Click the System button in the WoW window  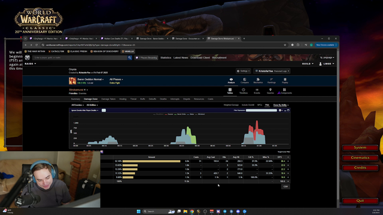(x=360, y=148)
